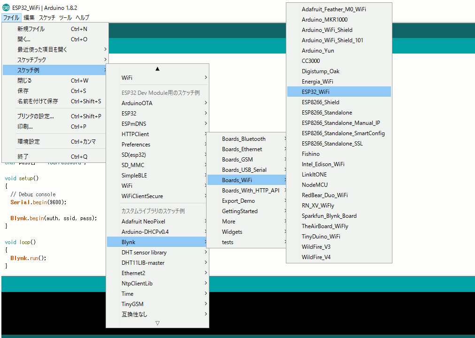Open the Sparkfun_Blynk_Board example
Image resolution: width=475 pixels, height=338 pixels.
click(339, 215)
